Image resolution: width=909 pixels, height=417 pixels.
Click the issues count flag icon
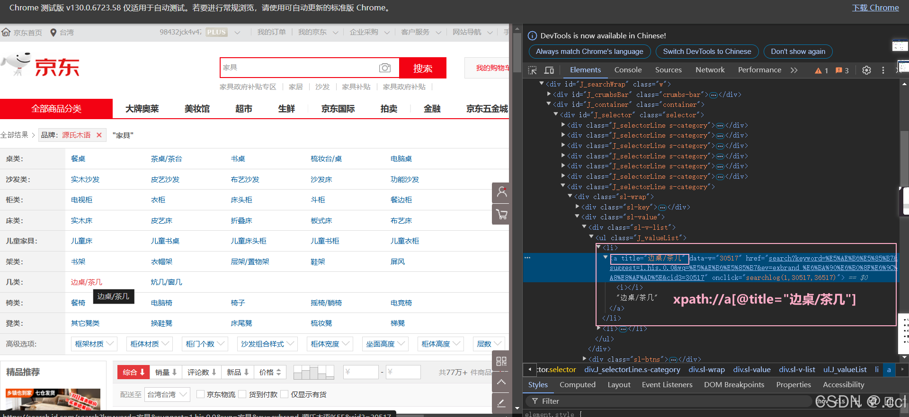click(842, 70)
